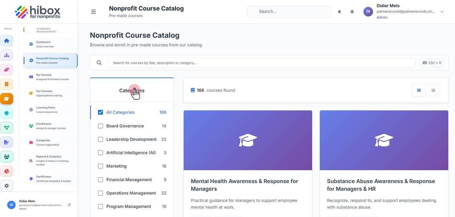
Task: Expand the Didier Melo account dropdown
Action: click(442, 12)
